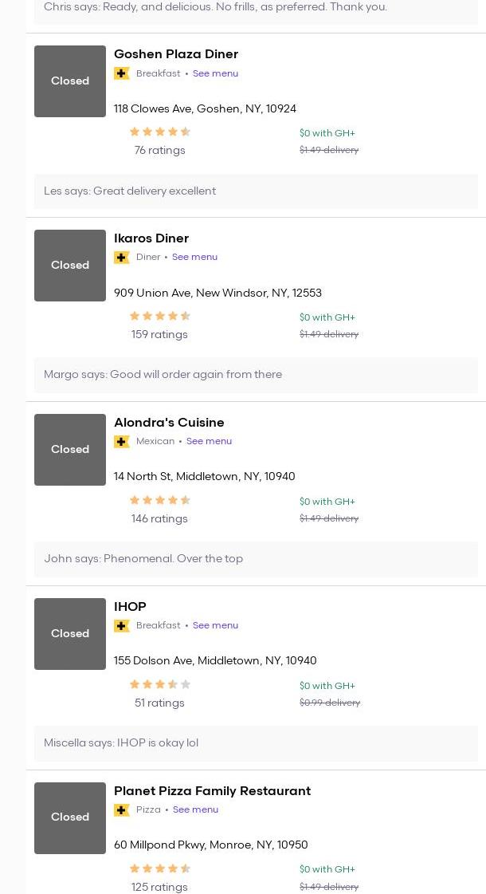The height and width of the screenshot is (894, 486).
Task: Click GH+ badge icon beside Goshen Plaza Diner
Action: (122, 73)
